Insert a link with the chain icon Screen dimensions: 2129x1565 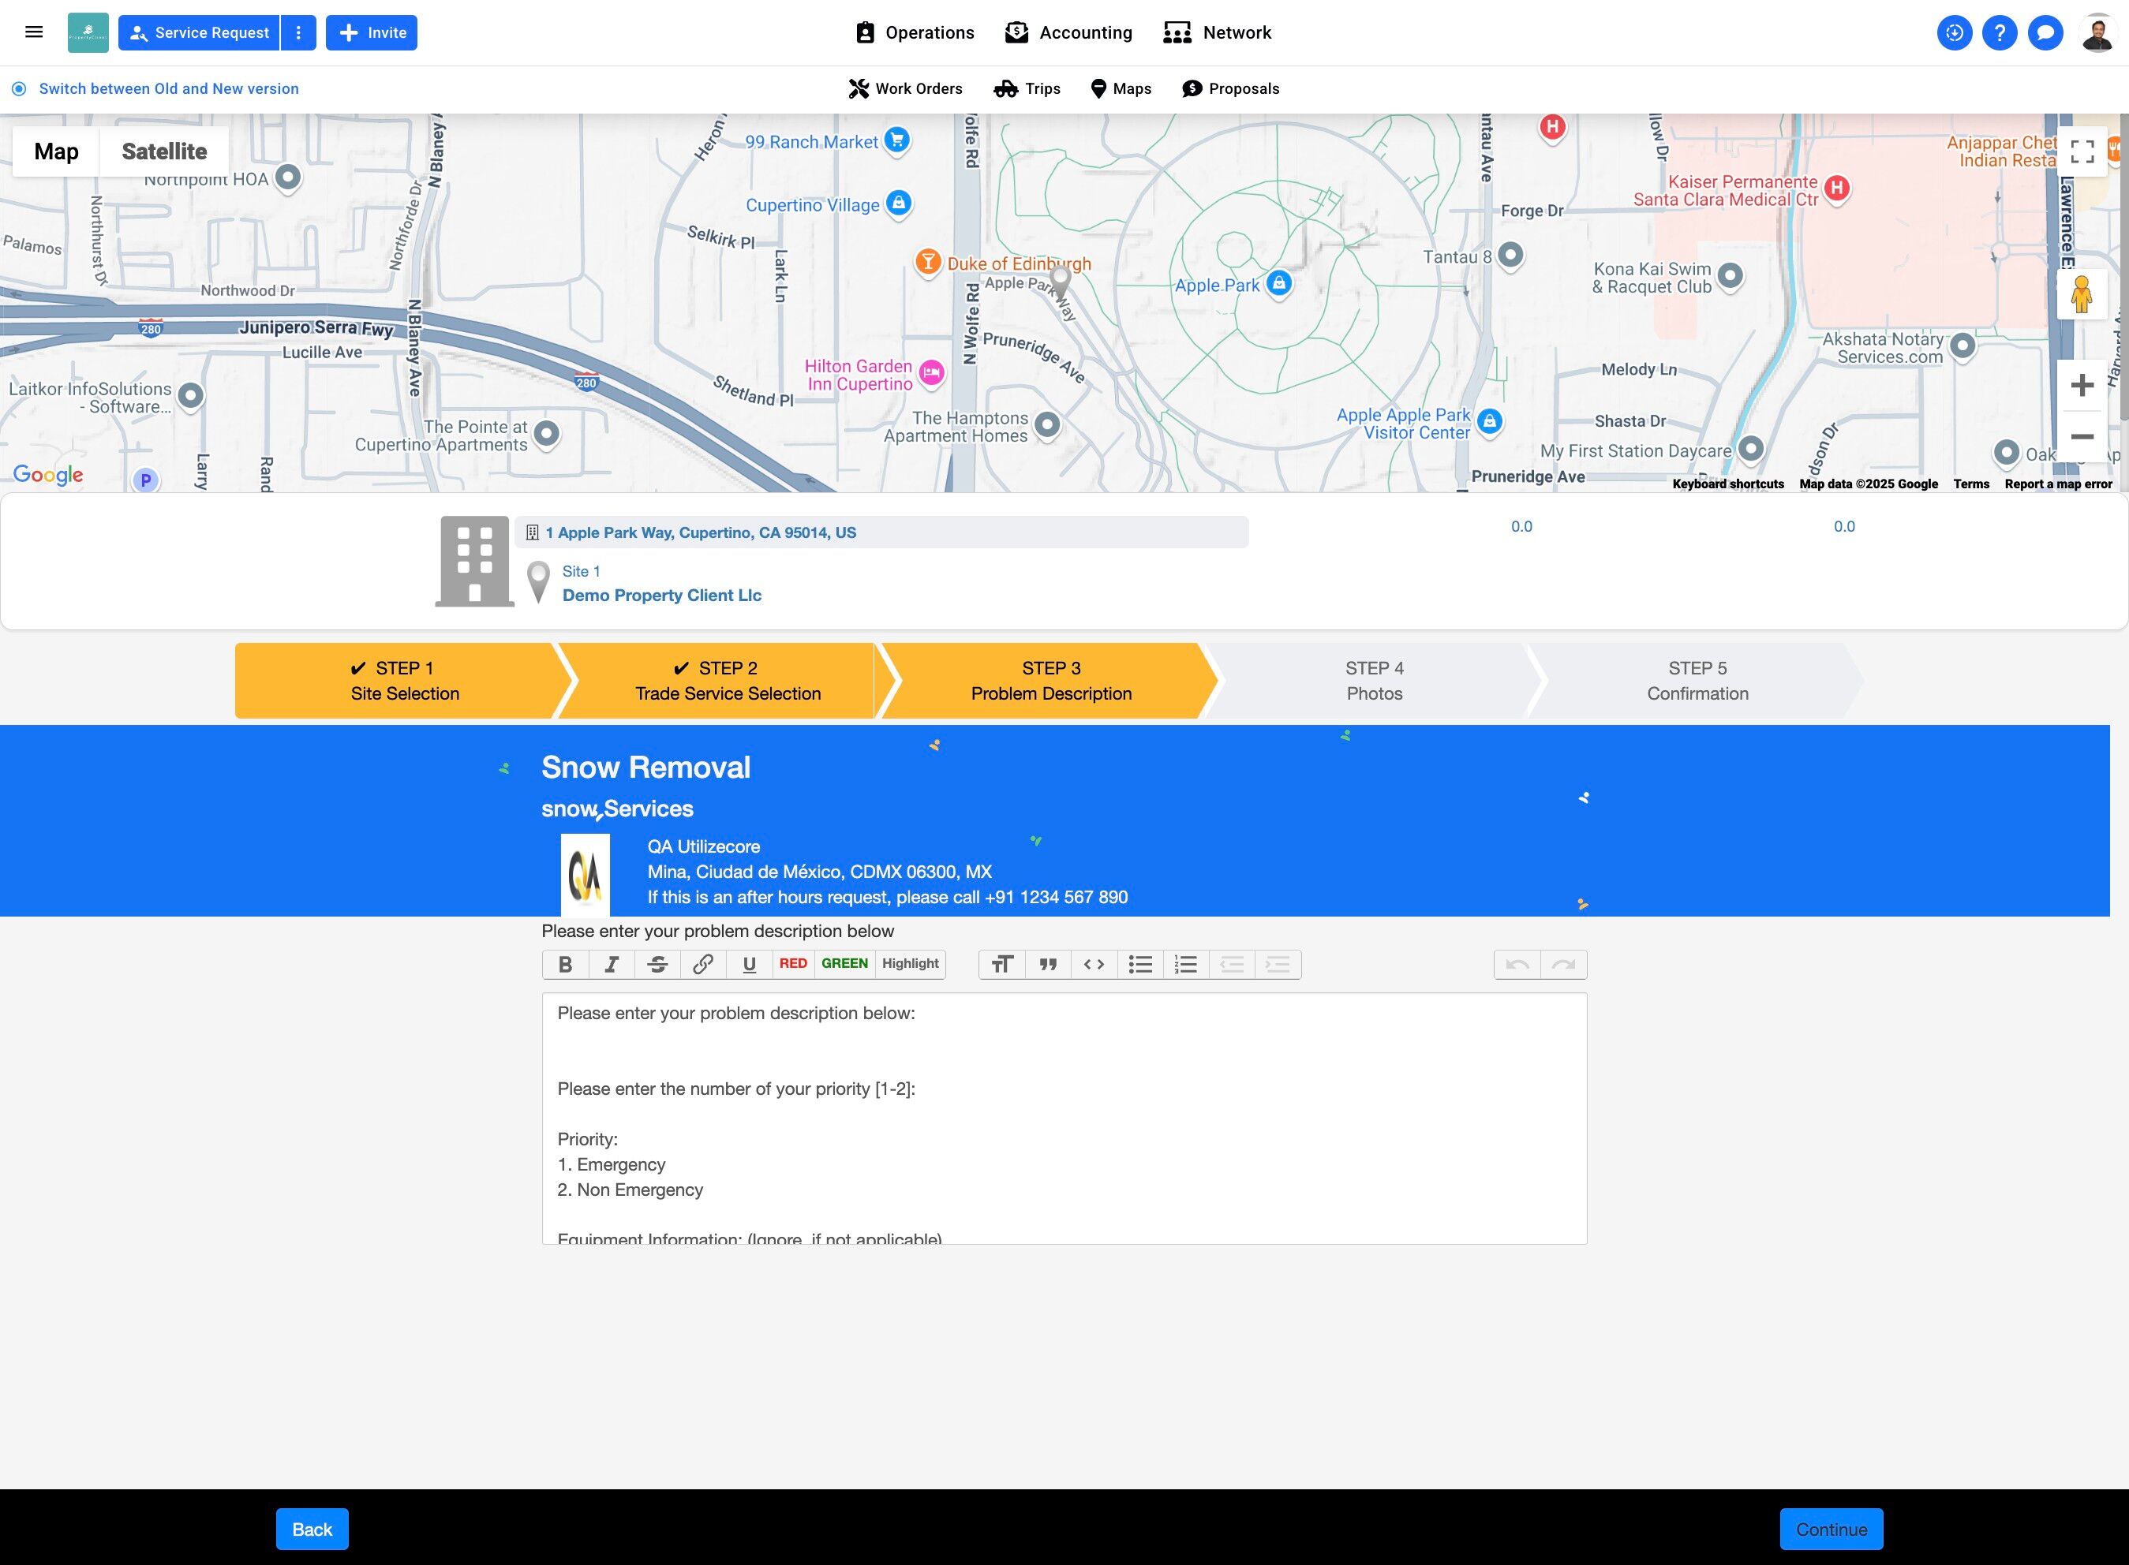click(703, 965)
